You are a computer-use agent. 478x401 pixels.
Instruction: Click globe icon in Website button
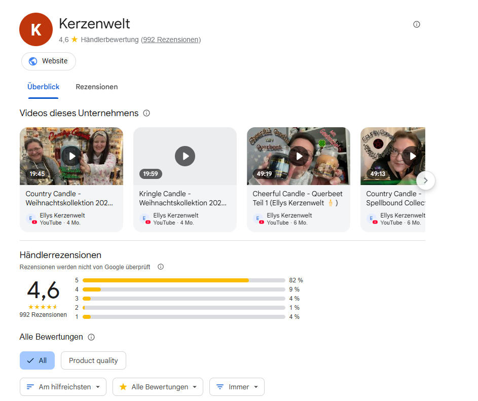pyautogui.click(x=33, y=61)
